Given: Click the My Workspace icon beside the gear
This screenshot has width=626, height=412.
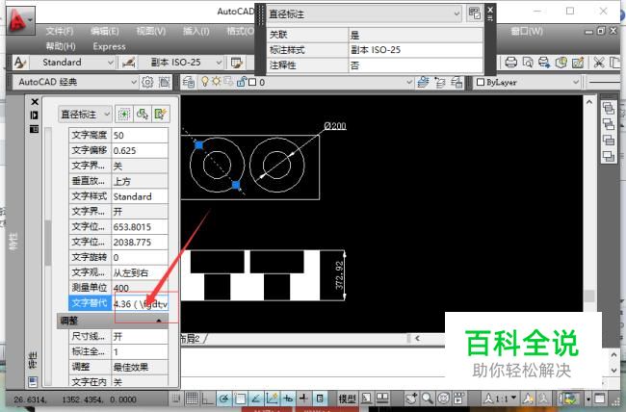Looking at the screenshot, I should 164,82.
